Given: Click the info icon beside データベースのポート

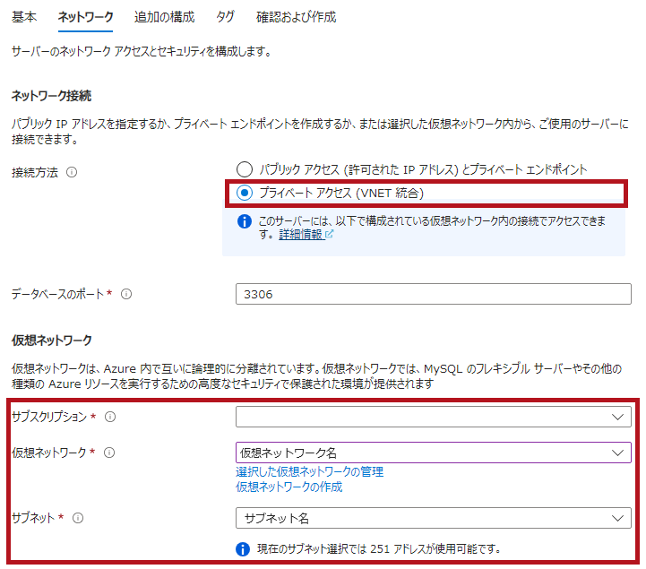Looking at the screenshot, I should [x=126, y=294].
